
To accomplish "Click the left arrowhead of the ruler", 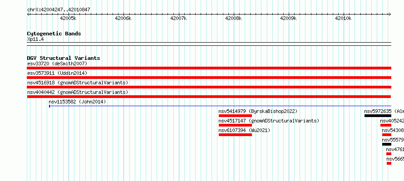I will point(28,15).
